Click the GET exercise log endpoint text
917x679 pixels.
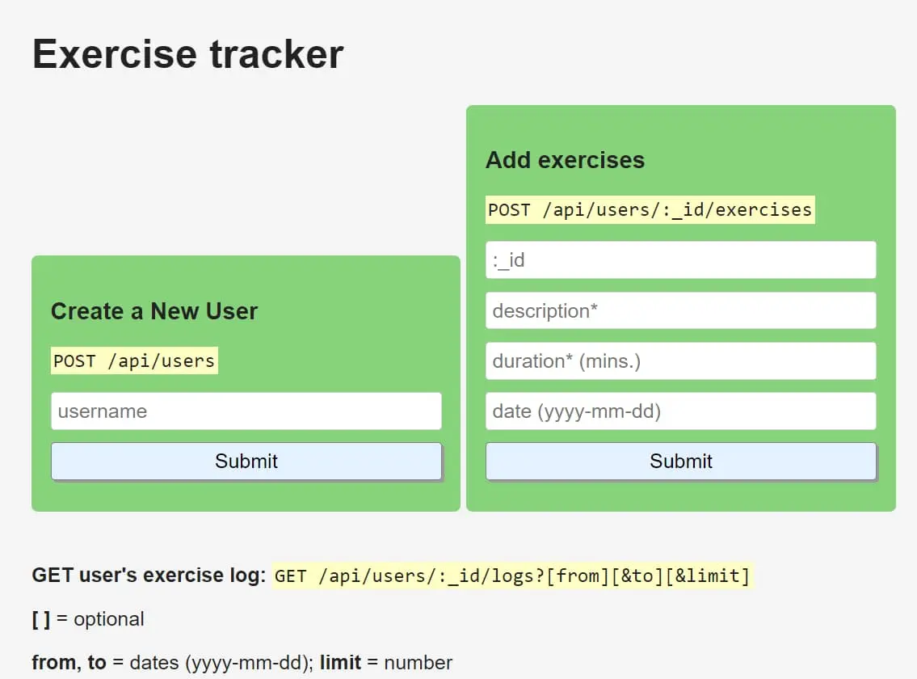(x=145, y=575)
